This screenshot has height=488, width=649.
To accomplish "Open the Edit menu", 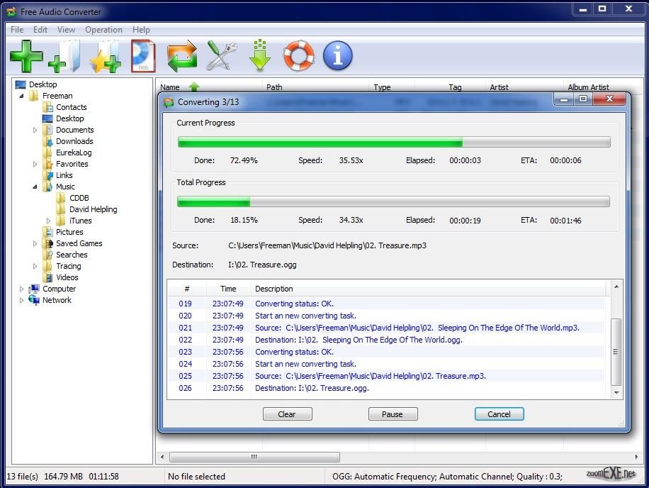I will (x=40, y=30).
